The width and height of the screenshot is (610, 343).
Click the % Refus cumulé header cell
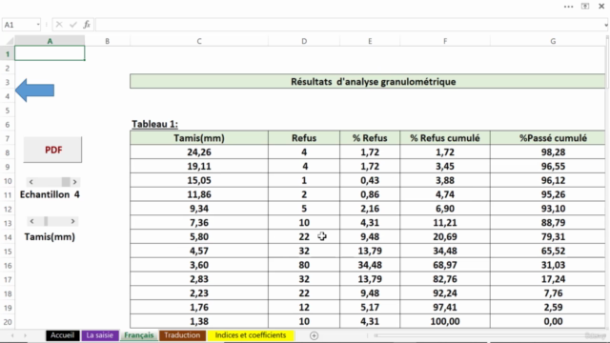click(x=445, y=138)
